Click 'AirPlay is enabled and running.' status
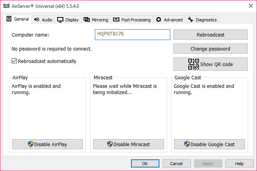Image resolution: width=257 pixels, height=171 pixels. click(36, 89)
